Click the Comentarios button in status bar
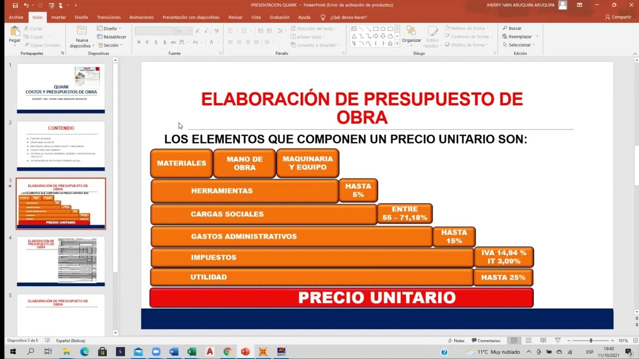This screenshot has width=639, height=359. (486, 341)
